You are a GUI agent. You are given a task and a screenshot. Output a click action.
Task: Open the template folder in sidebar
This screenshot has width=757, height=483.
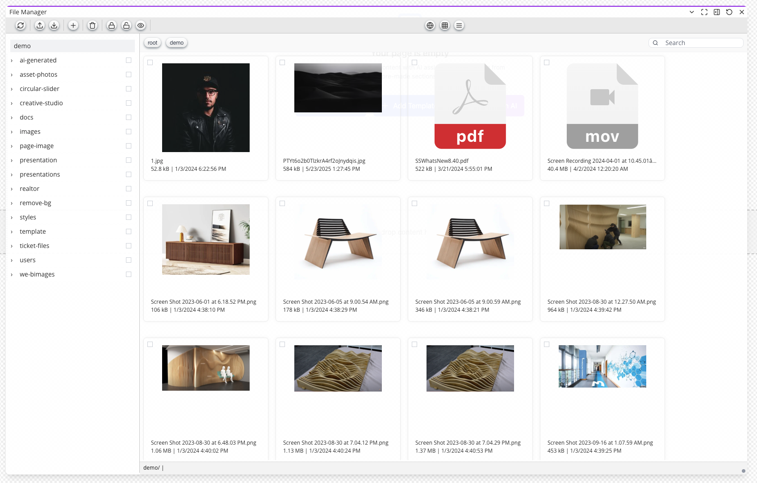[33, 231]
